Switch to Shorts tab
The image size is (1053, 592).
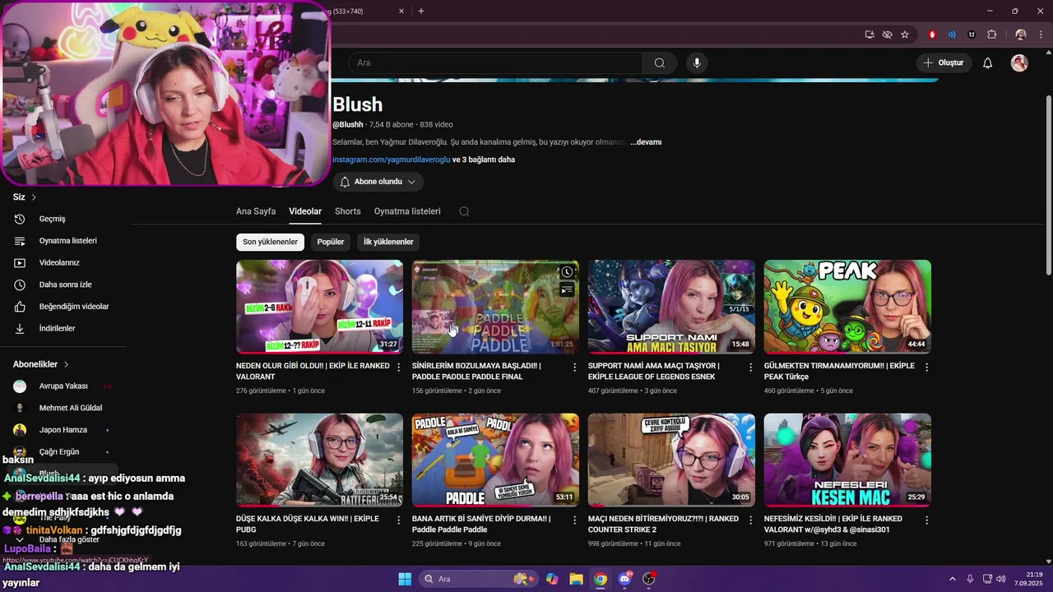[x=348, y=211]
